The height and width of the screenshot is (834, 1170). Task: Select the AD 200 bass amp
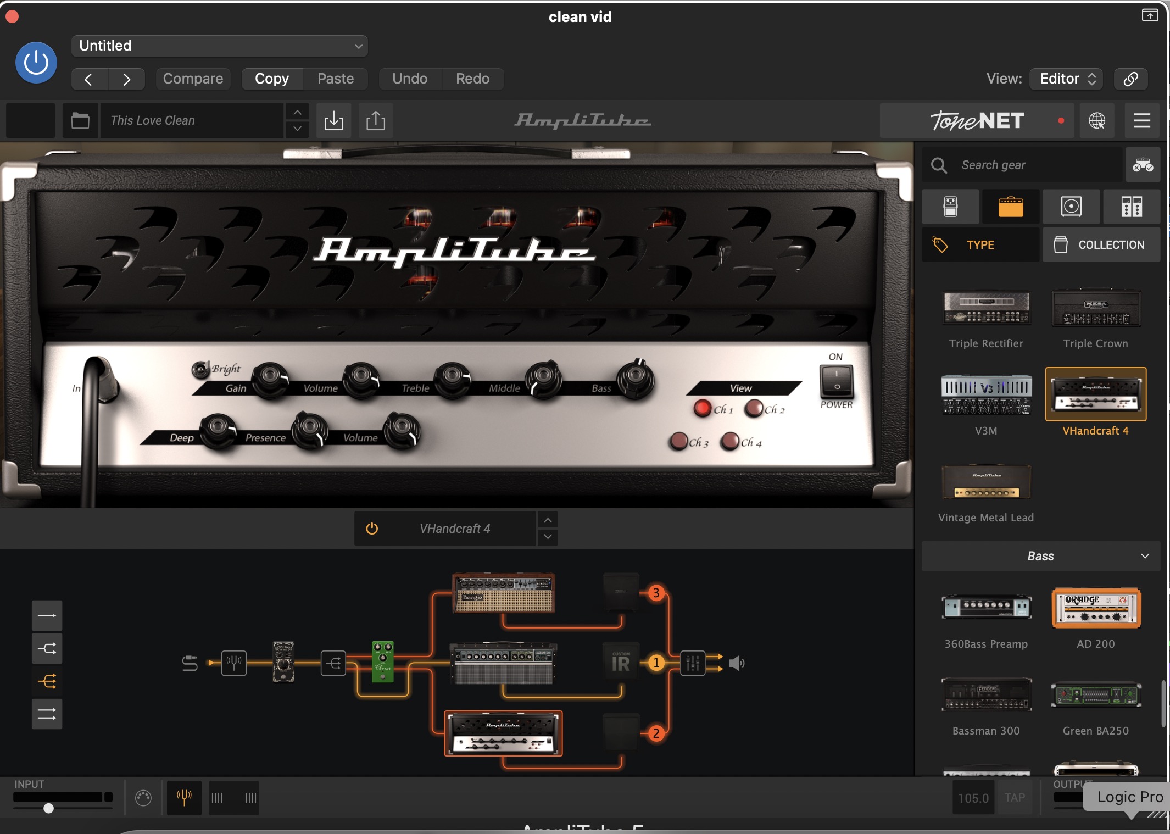(x=1096, y=608)
